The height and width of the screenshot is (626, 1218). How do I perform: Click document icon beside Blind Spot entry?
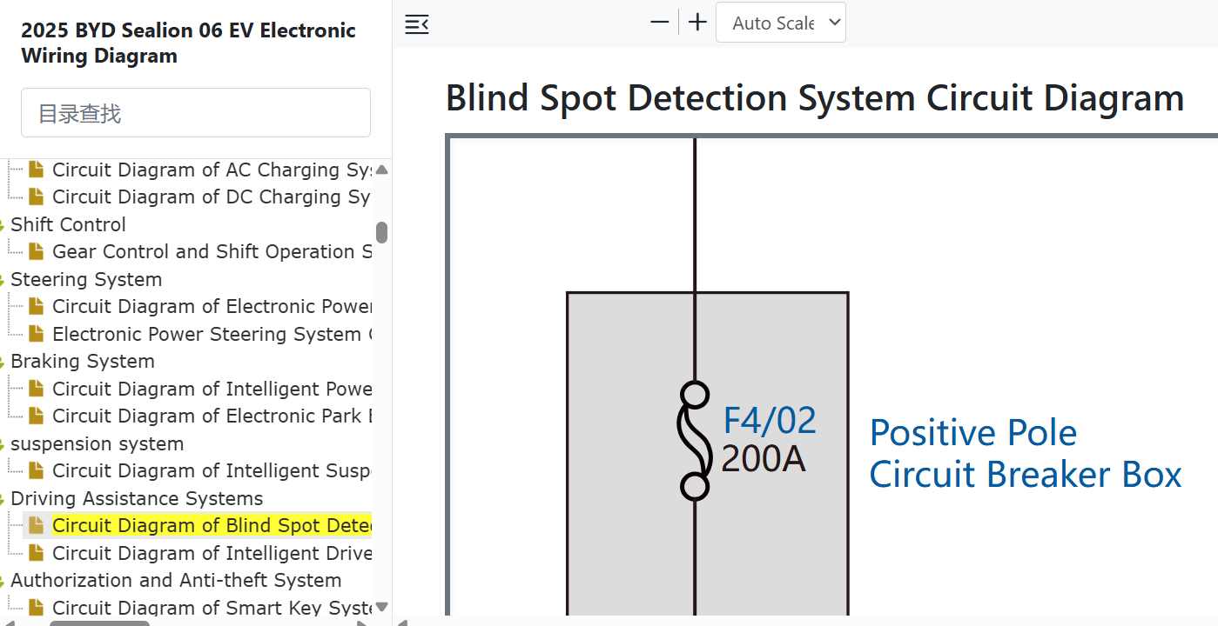(x=36, y=525)
